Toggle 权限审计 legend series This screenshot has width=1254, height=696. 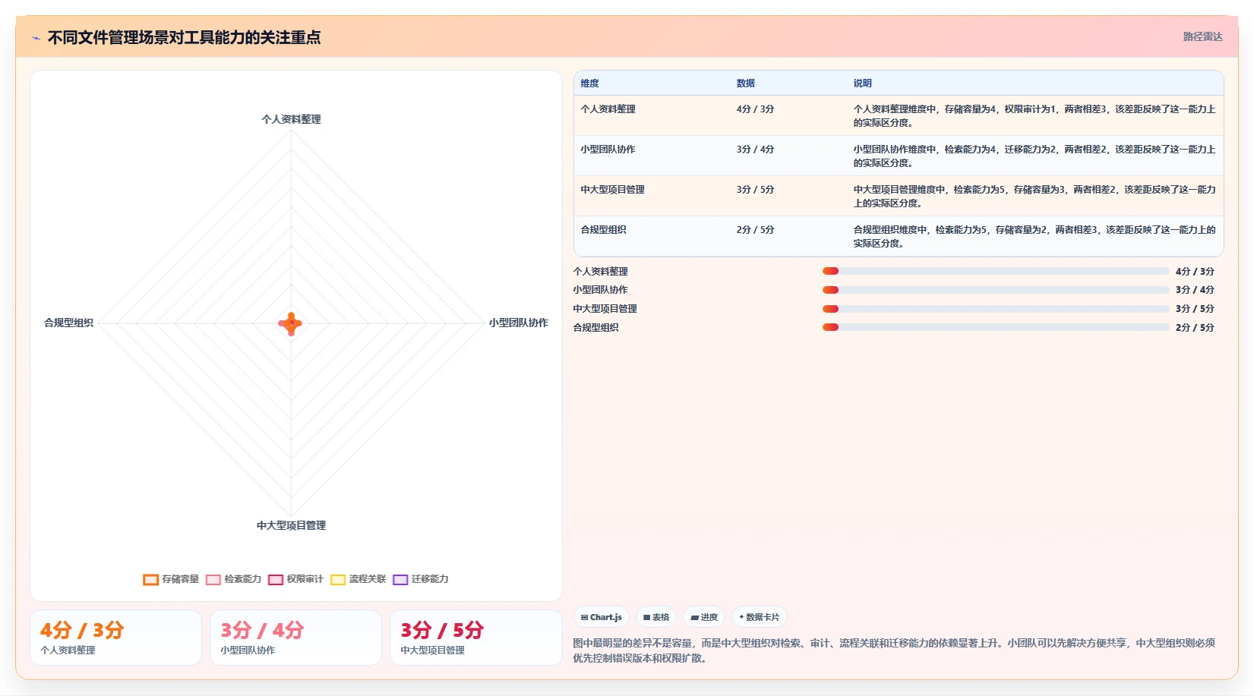[295, 579]
